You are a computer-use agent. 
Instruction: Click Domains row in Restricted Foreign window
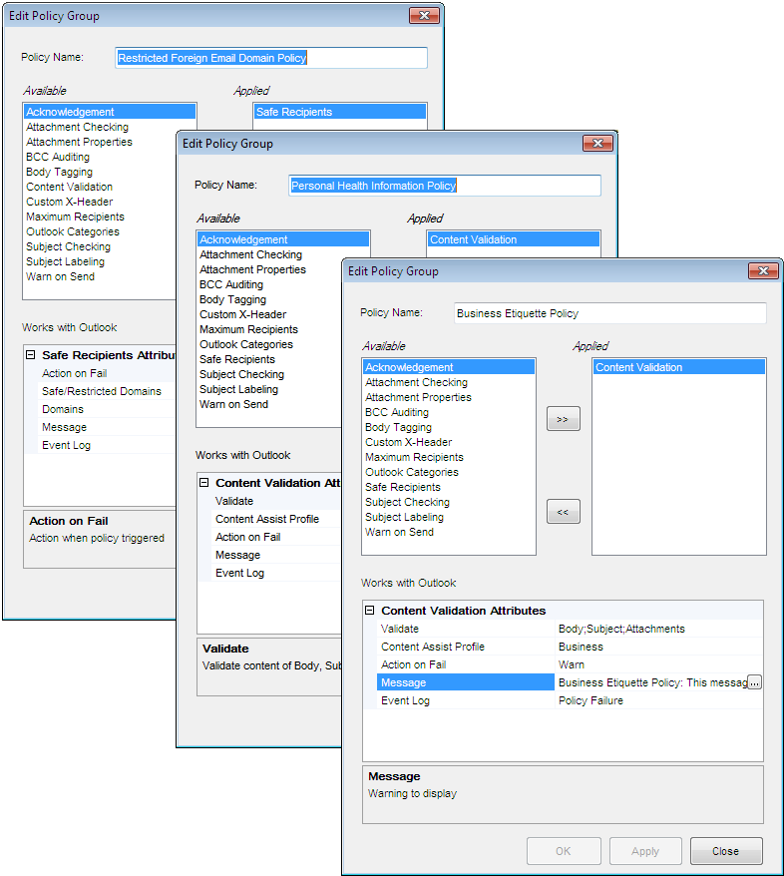tap(107, 409)
